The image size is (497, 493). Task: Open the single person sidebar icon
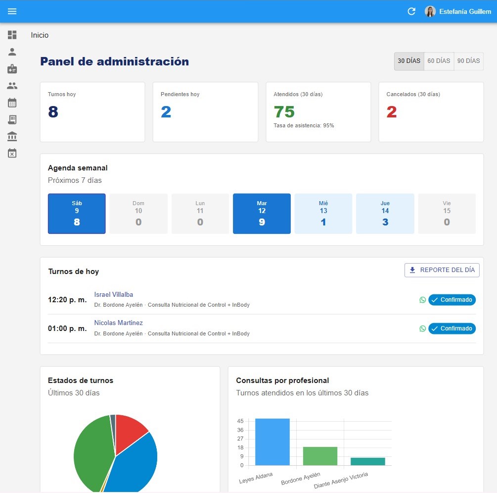(x=12, y=52)
